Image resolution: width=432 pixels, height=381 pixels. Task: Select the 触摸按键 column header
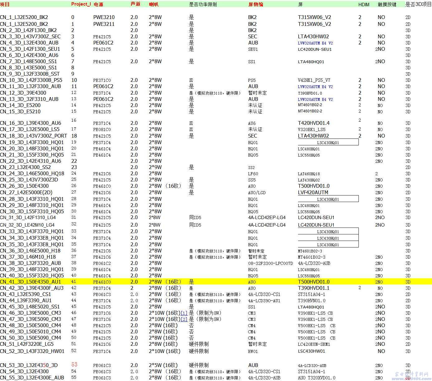(387, 4)
